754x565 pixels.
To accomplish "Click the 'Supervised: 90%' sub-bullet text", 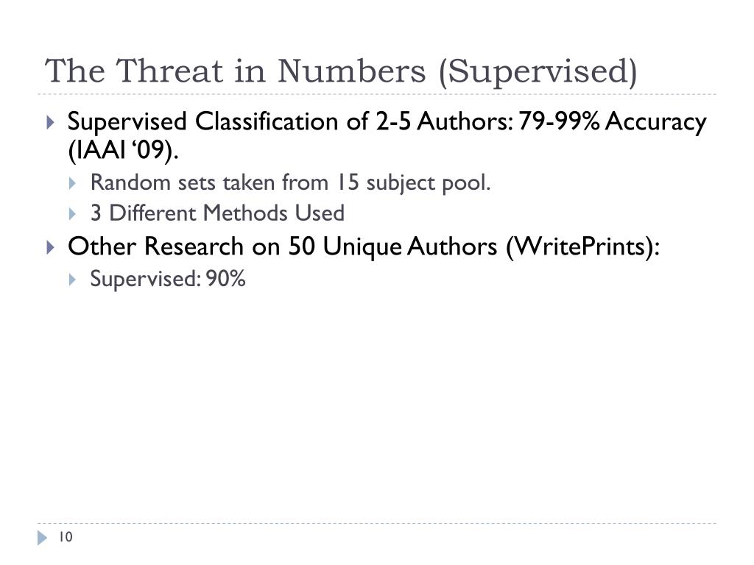I will 168,279.
